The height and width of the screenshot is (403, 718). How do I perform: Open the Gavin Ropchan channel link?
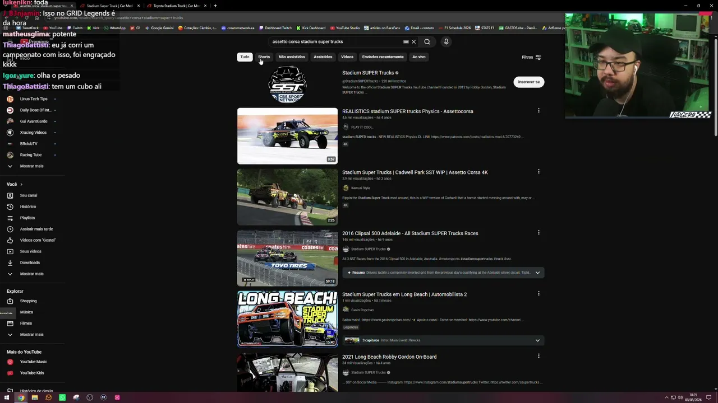coord(362,310)
